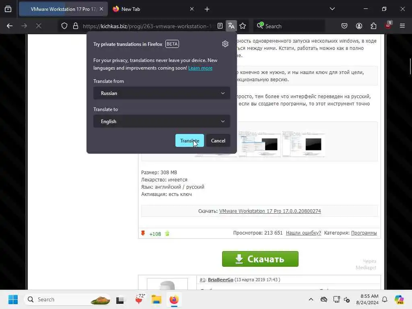The height and width of the screenshot is (309, 412).
Task: Focus the browser Search box
Action: pyautogui.click(x=289, y=26)
